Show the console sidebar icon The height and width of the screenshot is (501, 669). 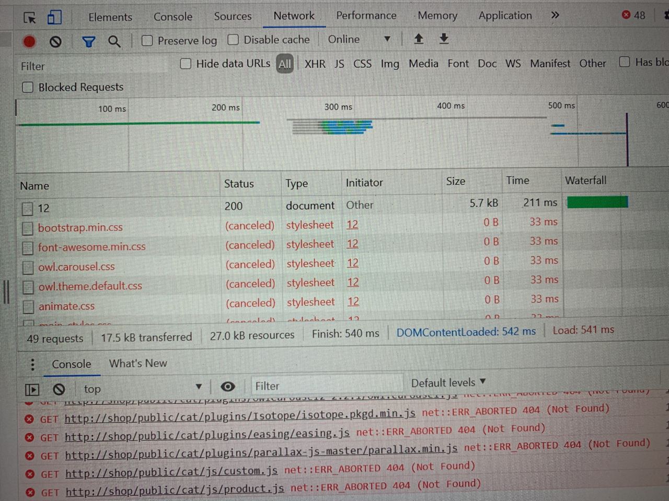(32, 389)
